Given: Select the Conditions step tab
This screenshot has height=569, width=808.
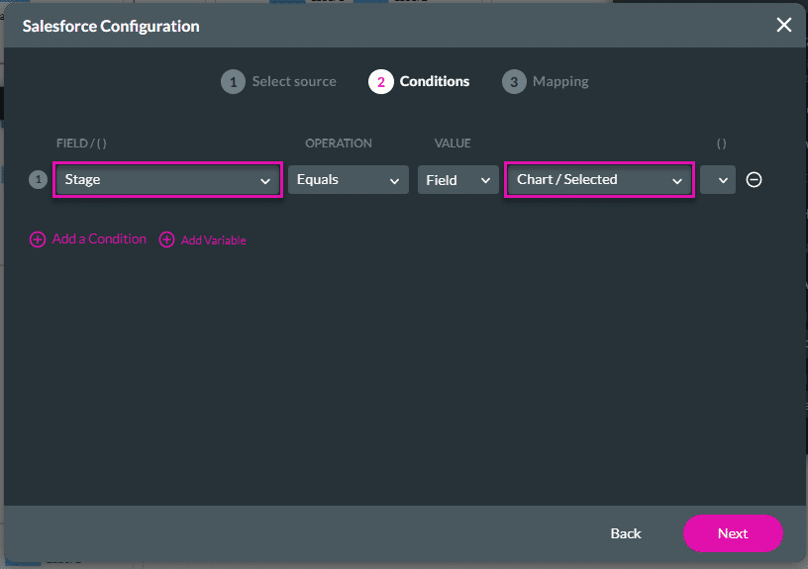Looking at the screenshot, I should point(419,81).
